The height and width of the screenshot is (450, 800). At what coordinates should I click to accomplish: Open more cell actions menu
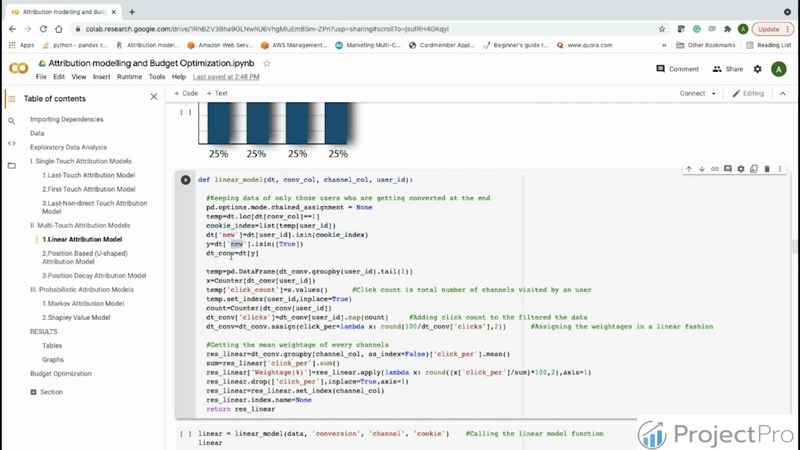(x=779, y=169)
